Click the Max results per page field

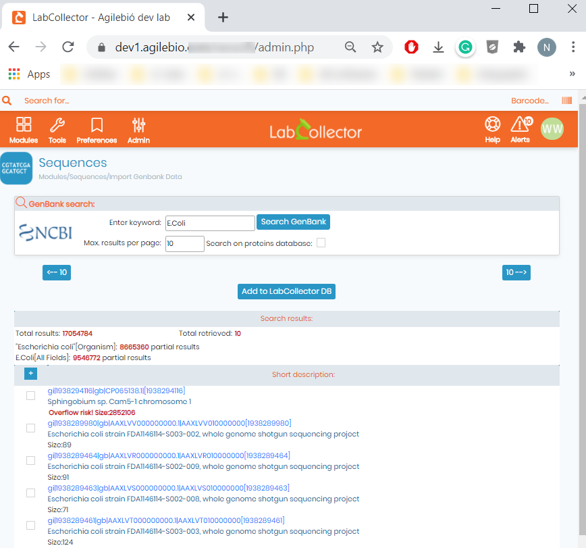184,243
